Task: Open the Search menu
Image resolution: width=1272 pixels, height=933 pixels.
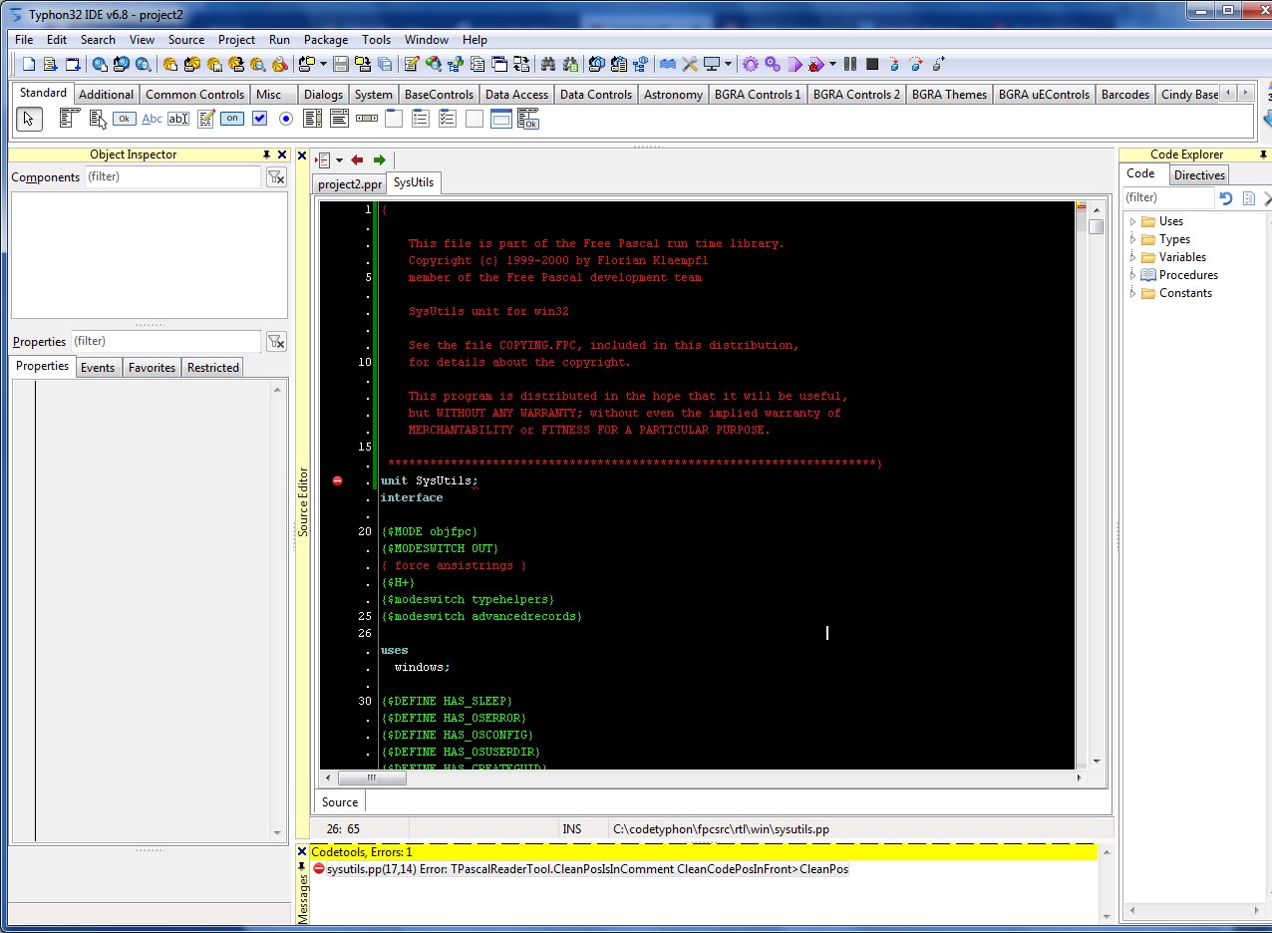Action: pyautogui.click(x=98, y=40)
